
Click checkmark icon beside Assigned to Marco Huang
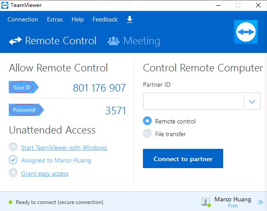point(13,160)
